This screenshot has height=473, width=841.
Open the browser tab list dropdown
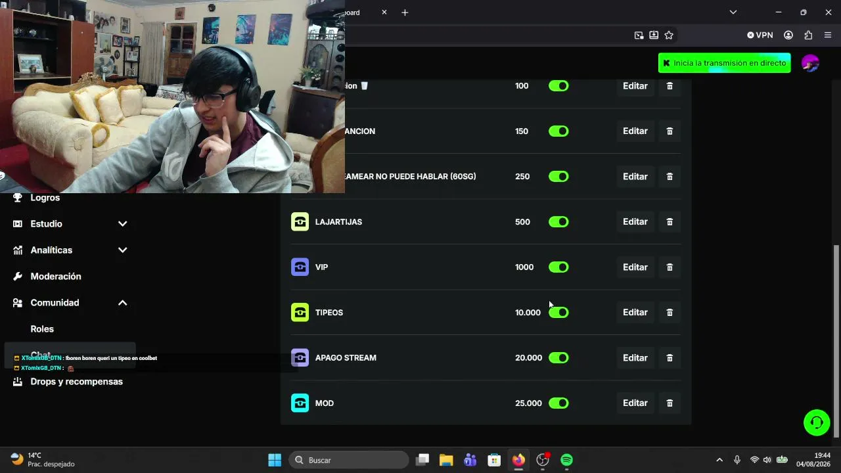pos(733,12)
